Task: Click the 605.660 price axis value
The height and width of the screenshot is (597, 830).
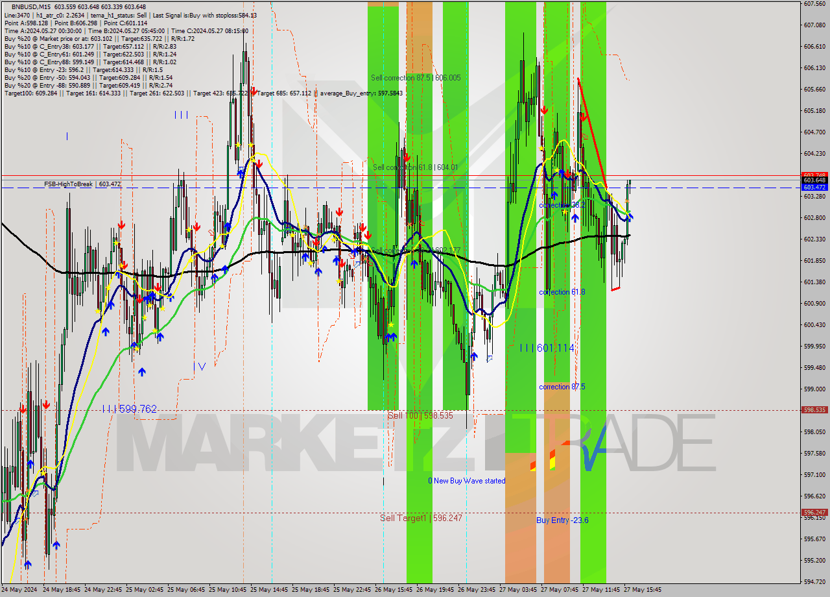Action: tap(814, 89)
